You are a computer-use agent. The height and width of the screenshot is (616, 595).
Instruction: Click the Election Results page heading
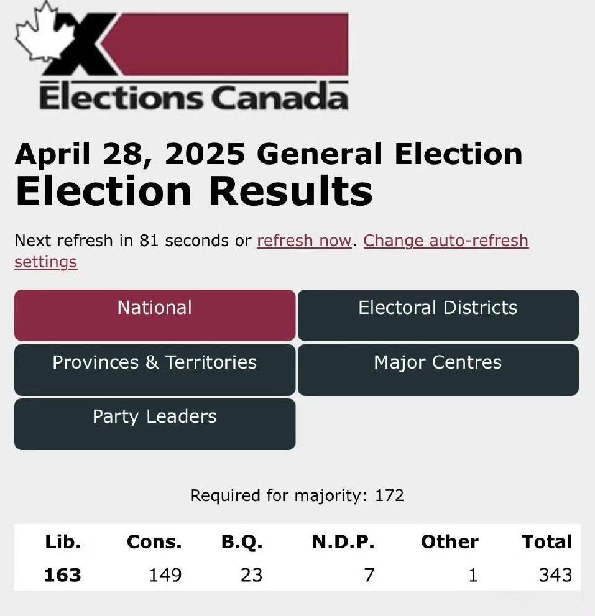coord(194,191)
